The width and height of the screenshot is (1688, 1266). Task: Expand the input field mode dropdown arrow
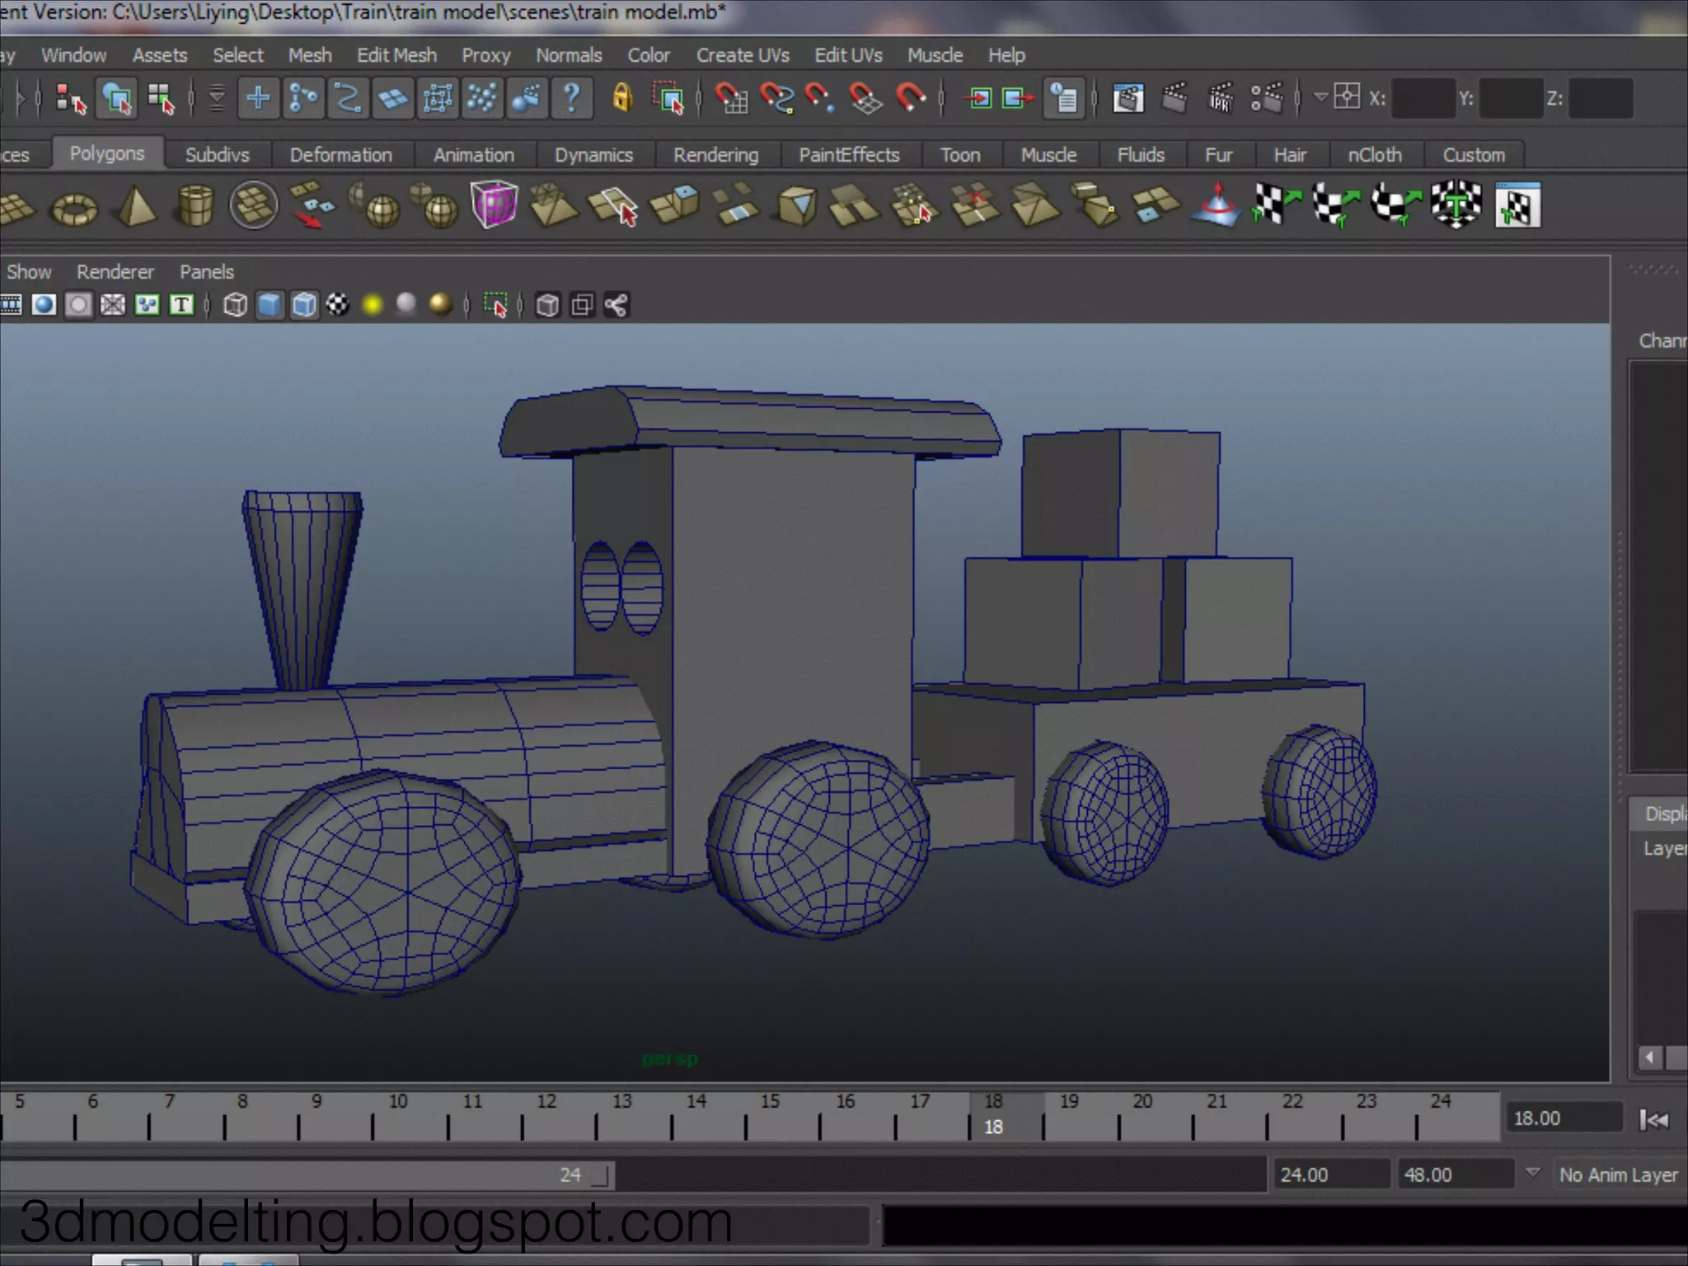1320,97
